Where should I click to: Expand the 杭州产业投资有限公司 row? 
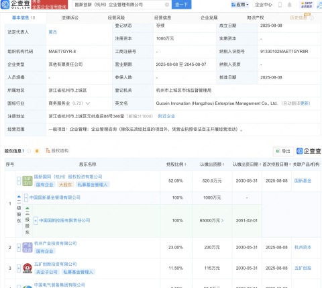pos(19,248)
